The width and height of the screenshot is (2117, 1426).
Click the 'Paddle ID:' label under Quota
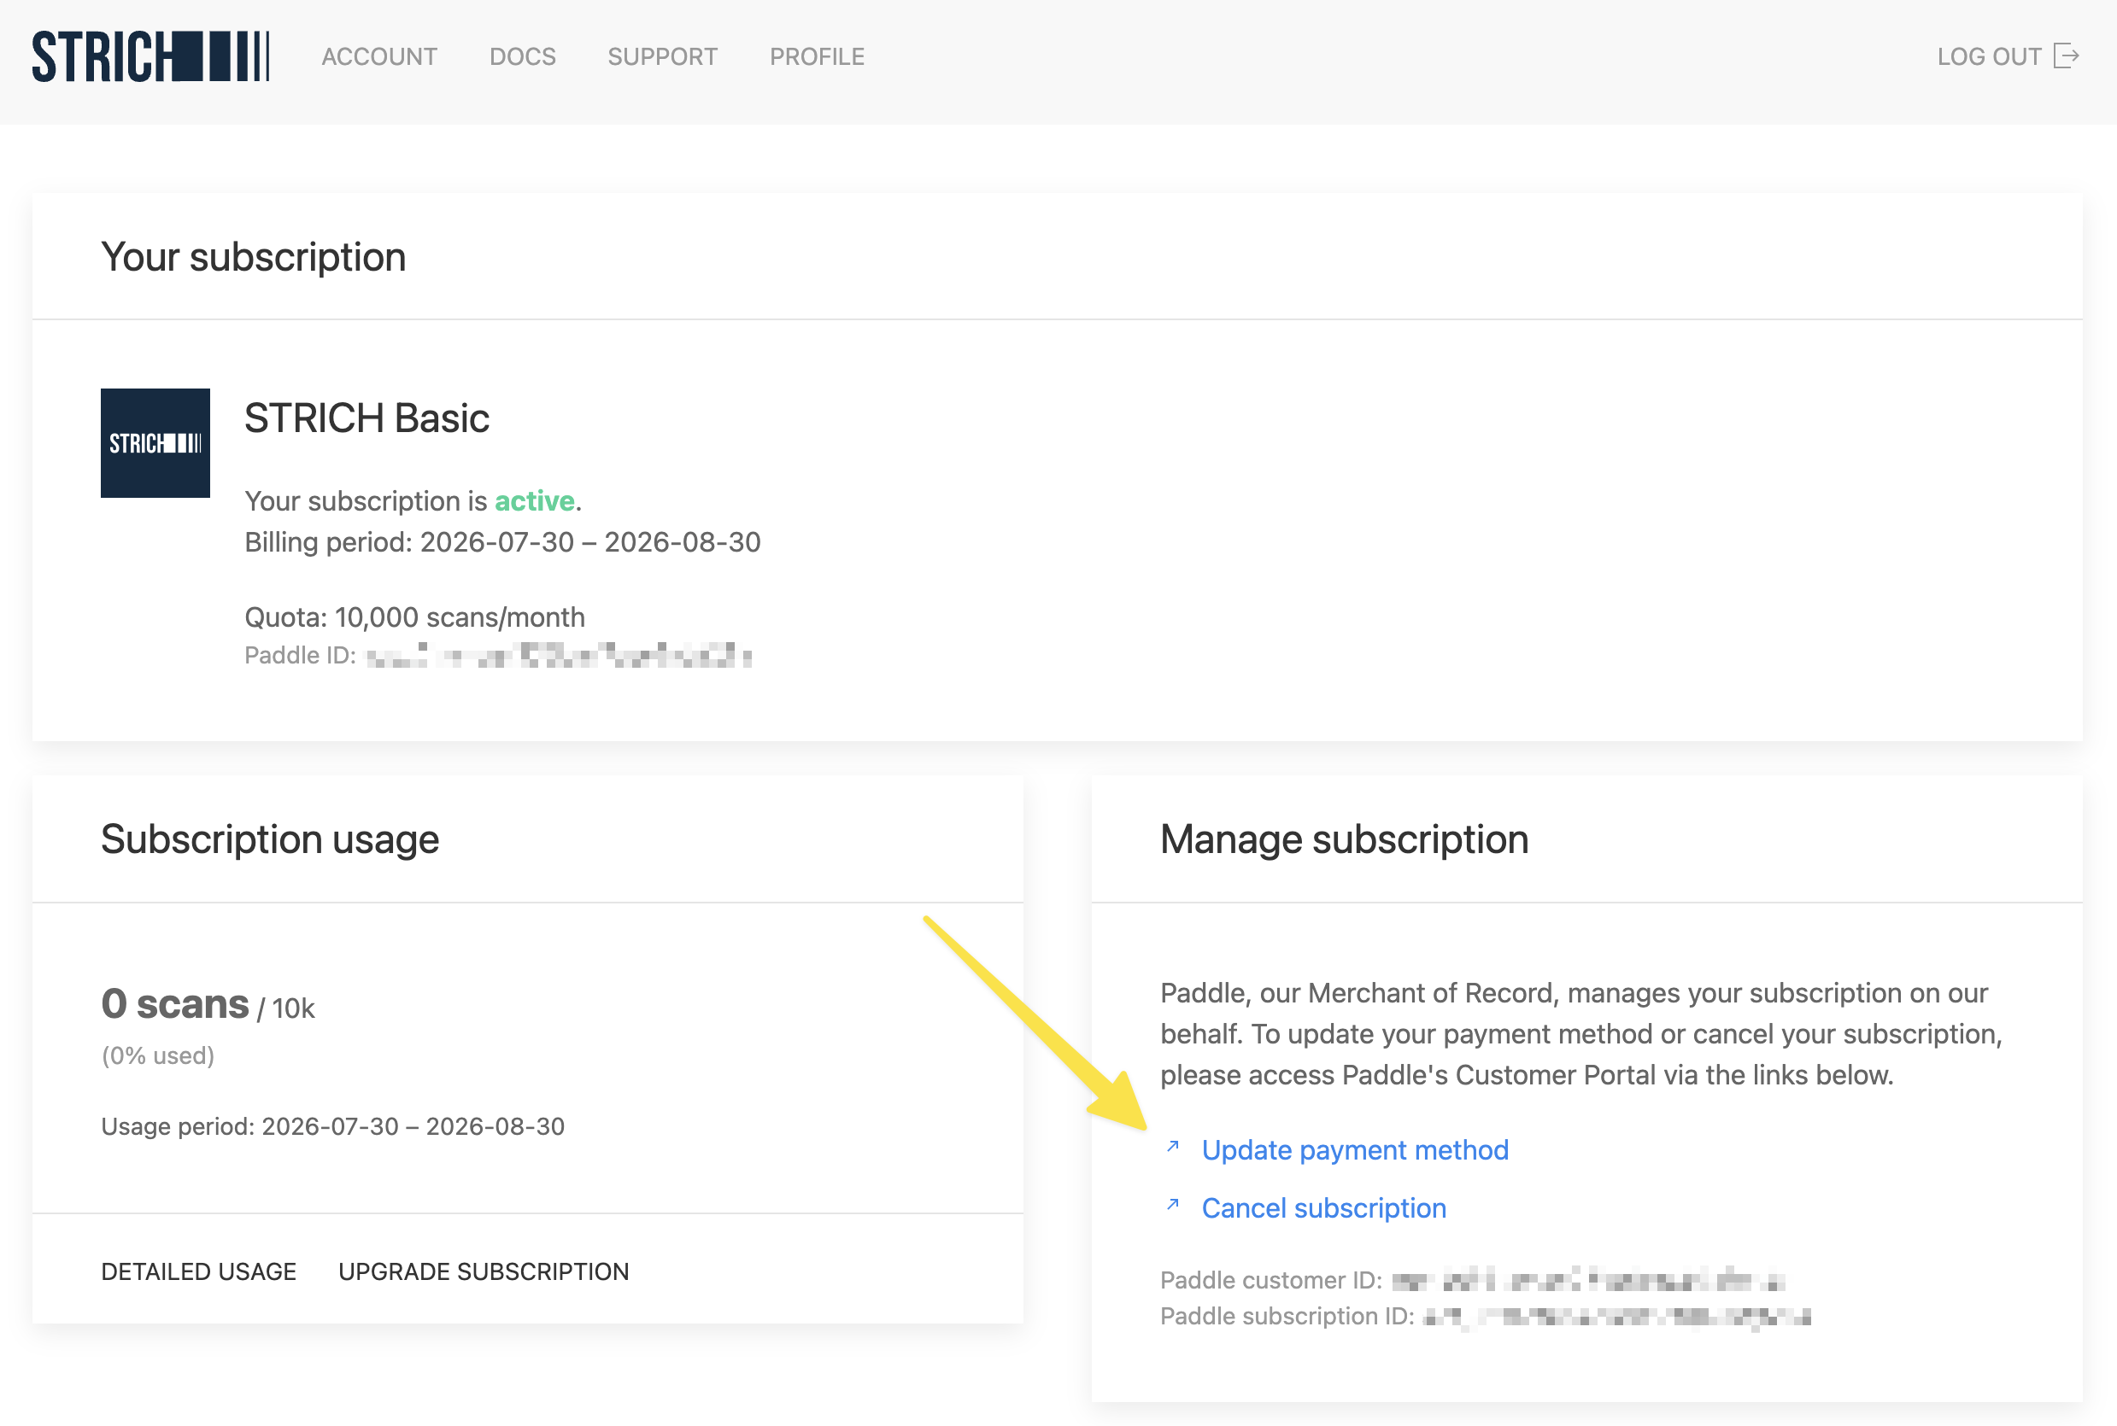(x=300, y=655)
